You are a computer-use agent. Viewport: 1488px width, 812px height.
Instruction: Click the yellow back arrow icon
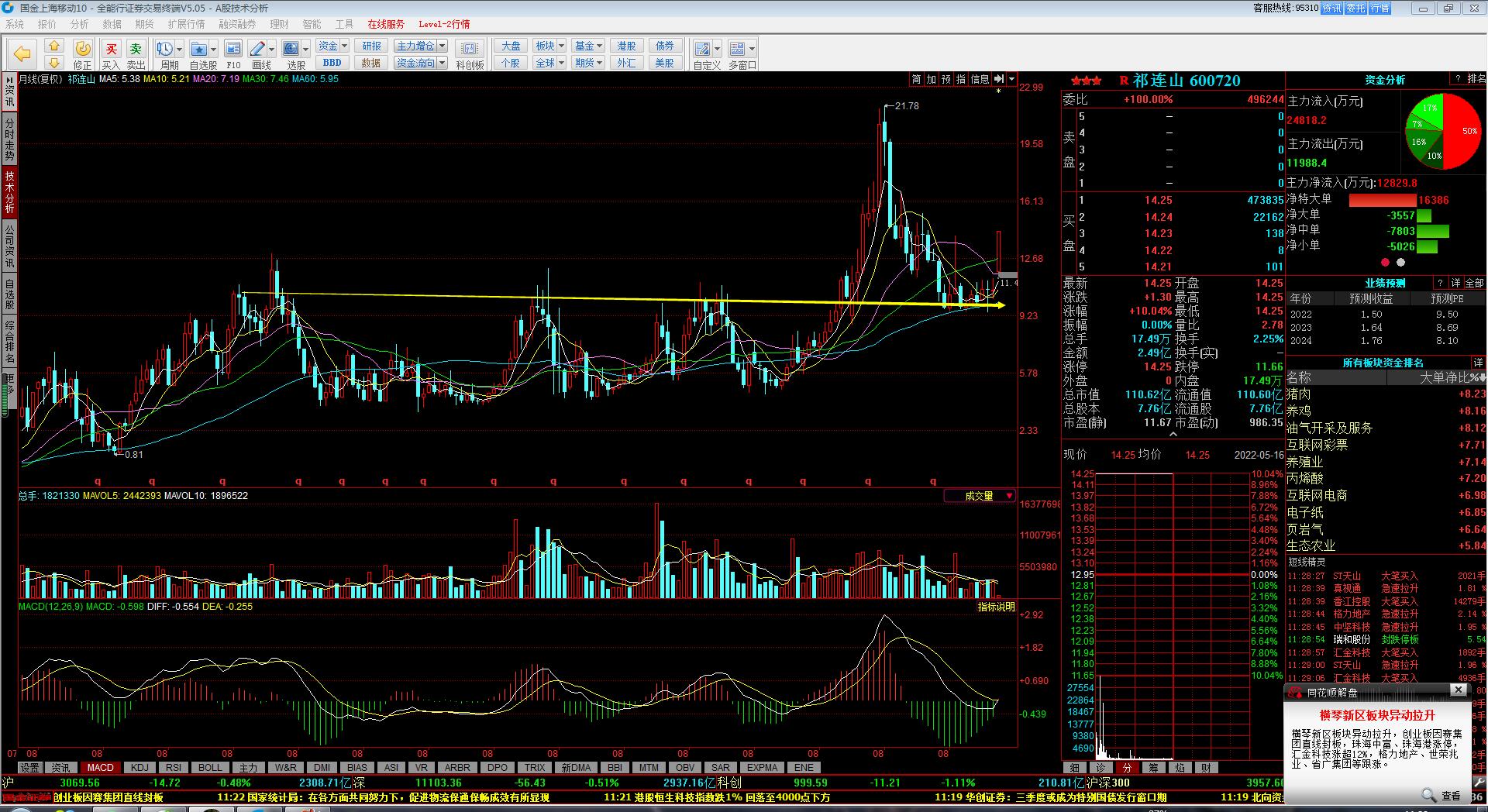tap(22, 53)
